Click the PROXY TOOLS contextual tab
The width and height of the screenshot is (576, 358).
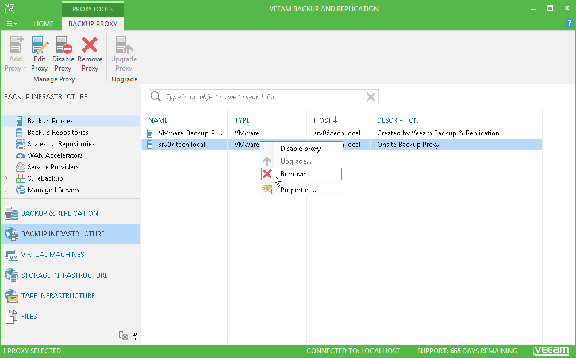pyautogui.click(x=93, y=9)
